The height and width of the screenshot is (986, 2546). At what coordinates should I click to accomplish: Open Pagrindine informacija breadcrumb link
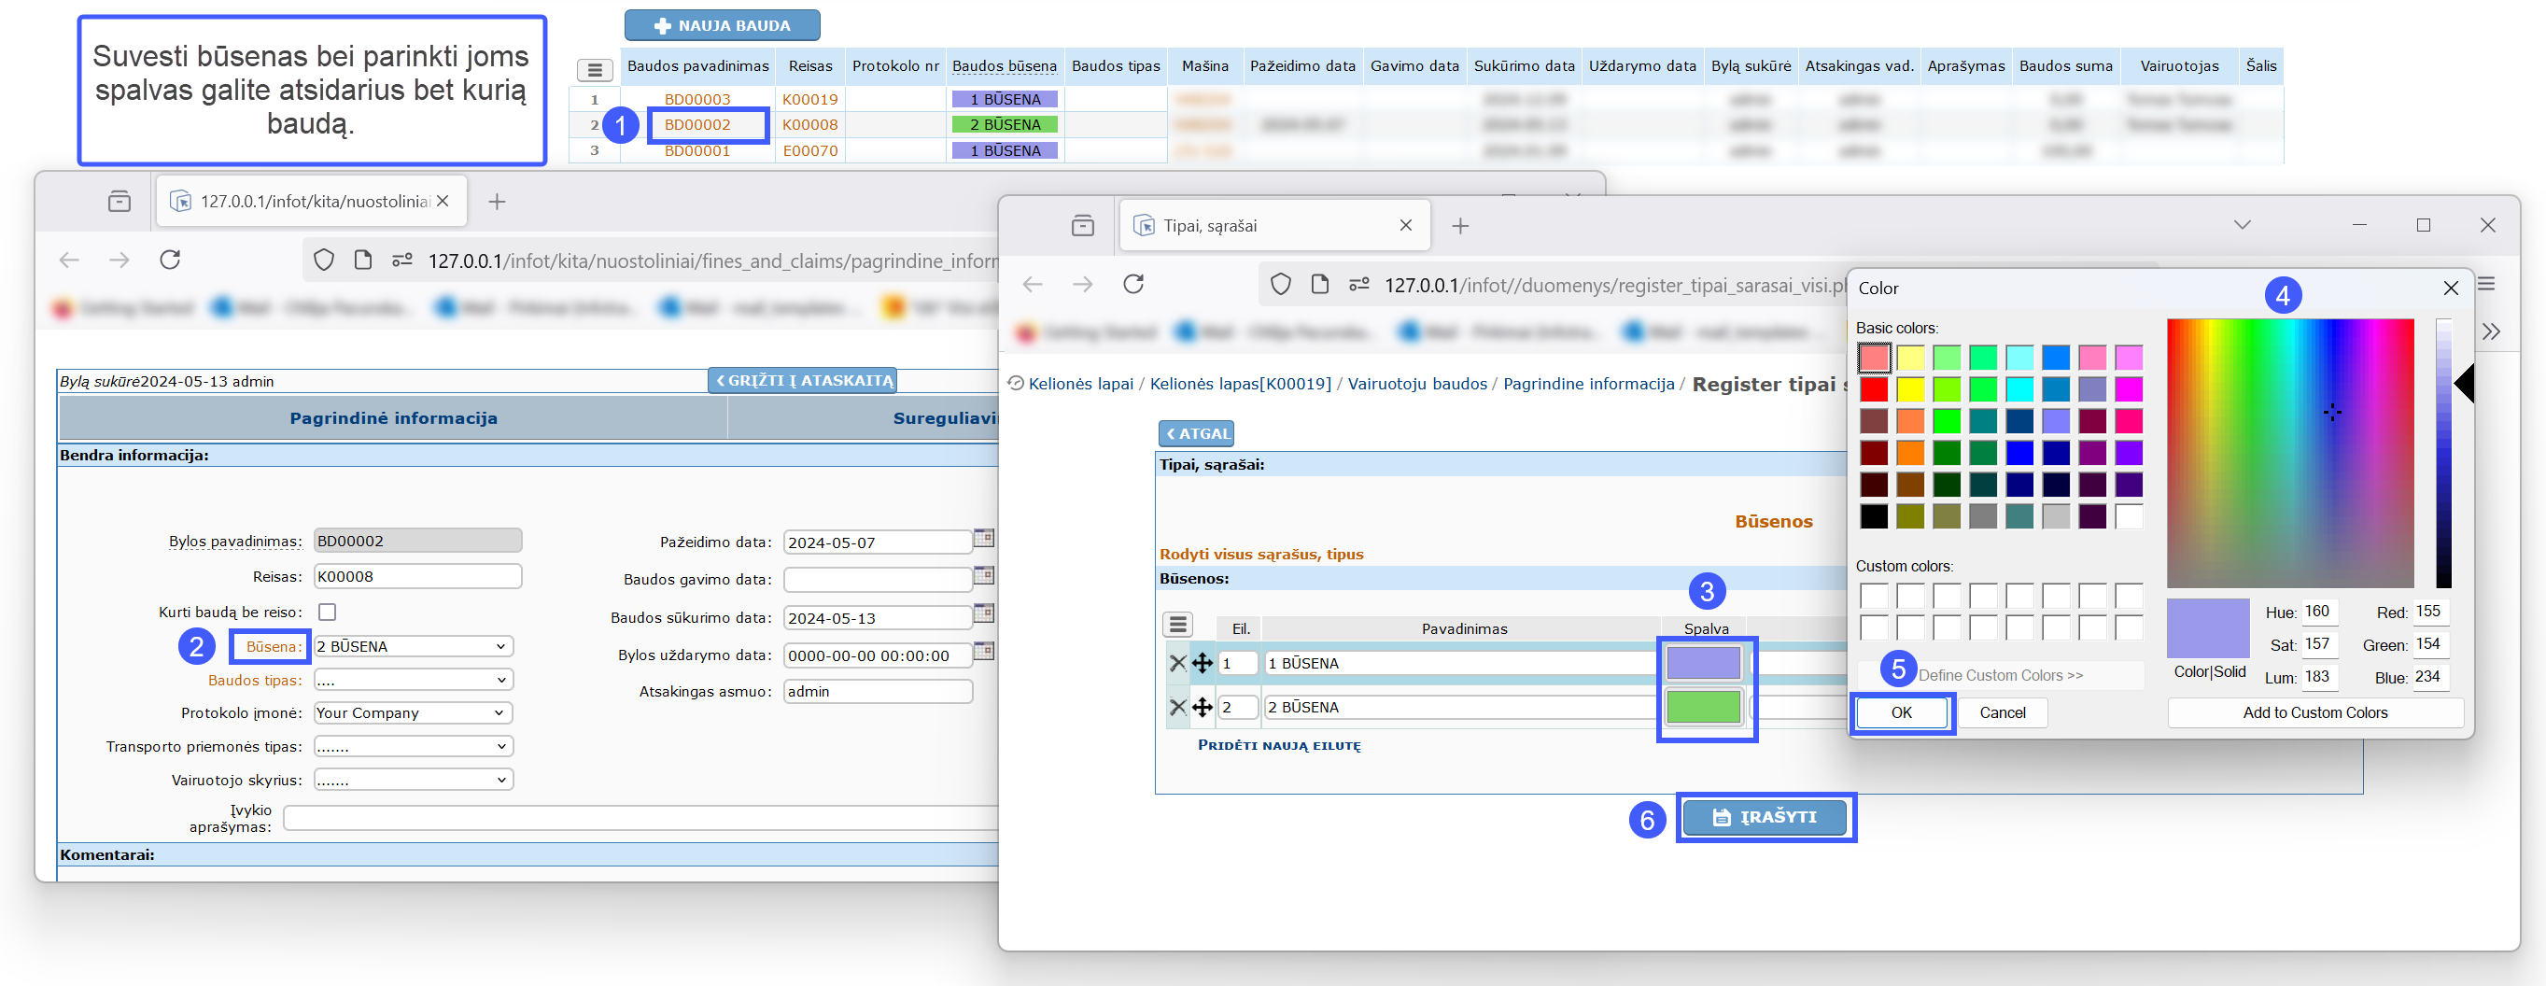[1587, 384]
